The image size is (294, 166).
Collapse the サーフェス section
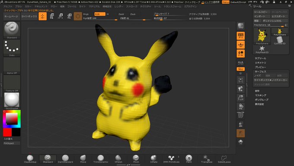(x=260, y=72)
